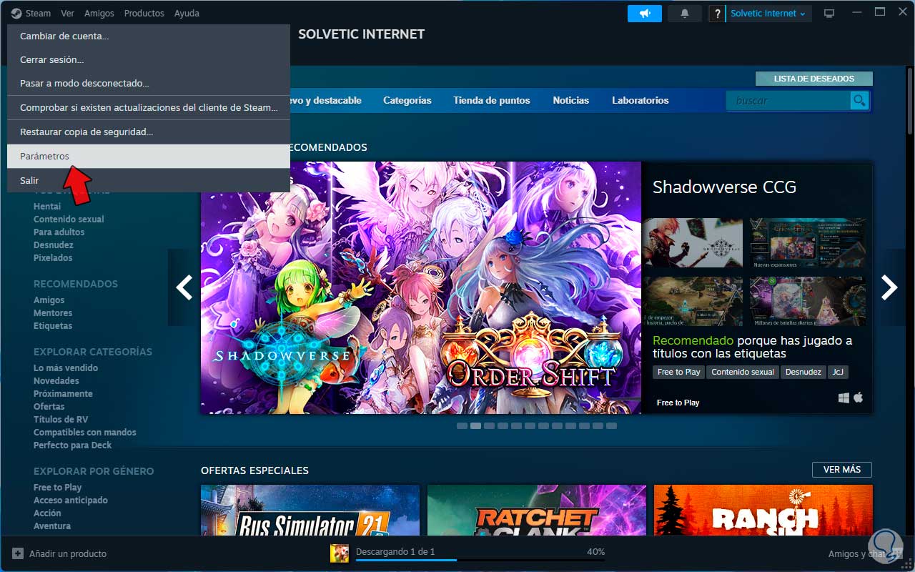Open the announcements megaphone button
The width and height of the screenshot is (915, 572).
[645, 14]
